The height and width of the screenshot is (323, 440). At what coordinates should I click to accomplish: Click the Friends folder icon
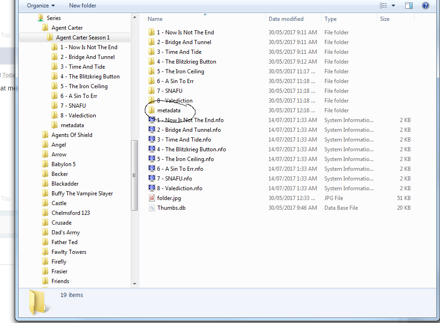[x=45, y=281]
